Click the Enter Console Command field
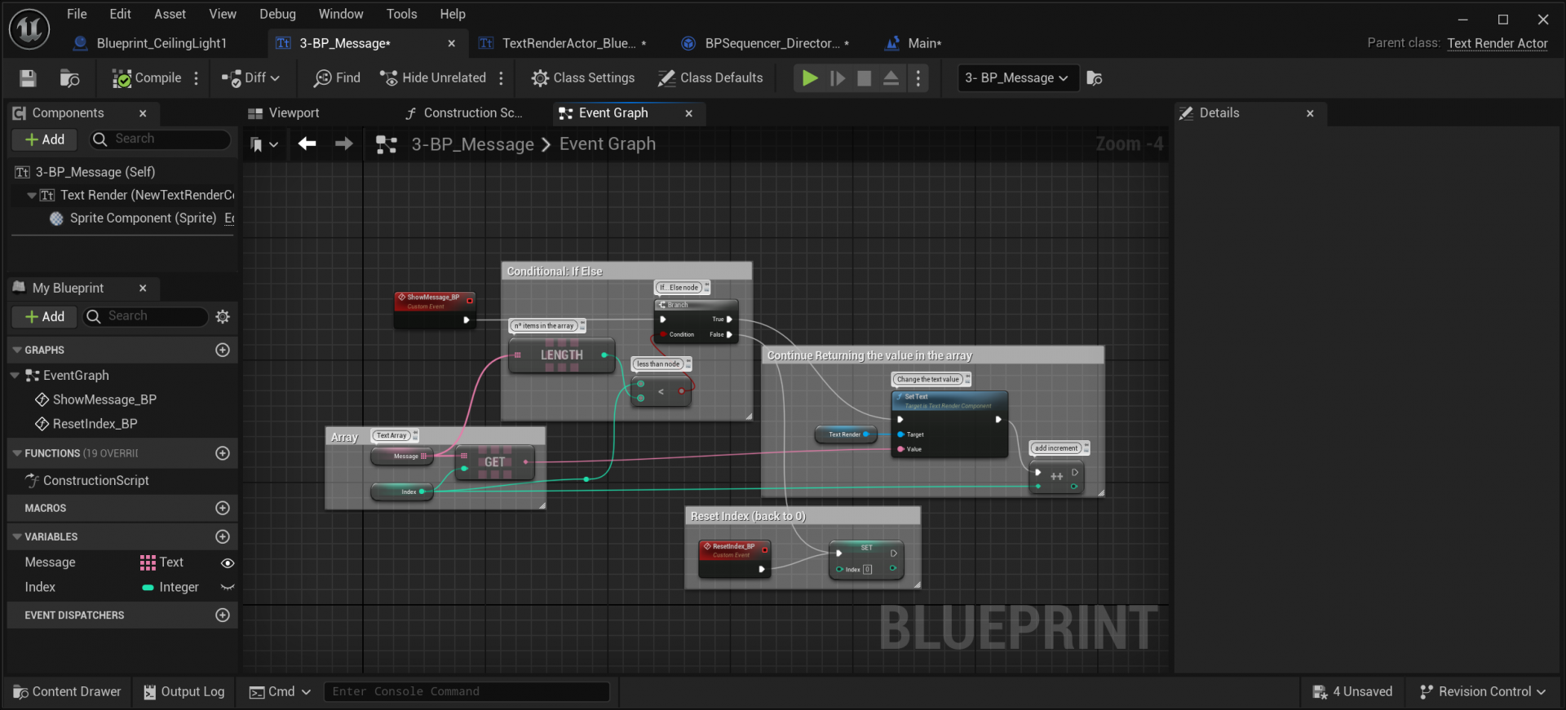Image resolution: width=1566 pixels, height=710 pixels. (x=467, y=692)
